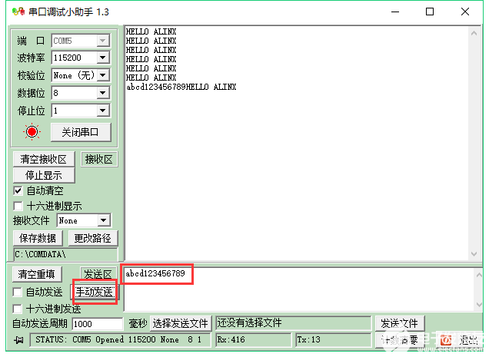Enable 十六进制显示 hex display checkbox
Screen dimensions: 489x357
tap(18, 206)
